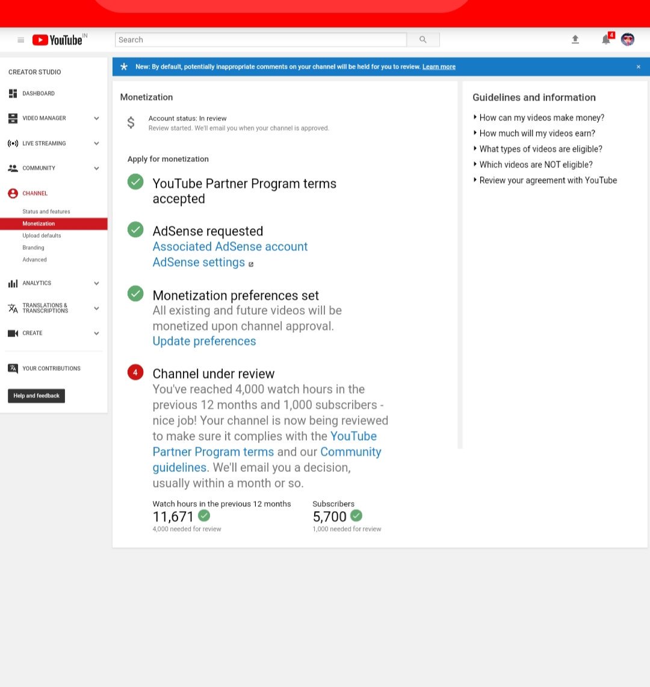
Task: Open Associated AdSense account link
Action: point(230,247)
